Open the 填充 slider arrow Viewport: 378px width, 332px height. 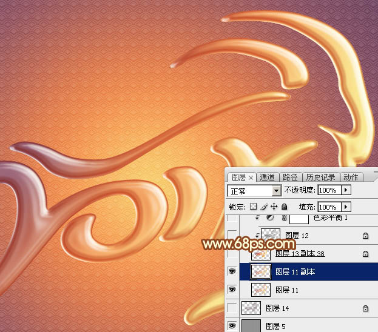point(346,207)
